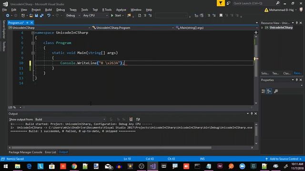Open the Analyze menu
Viewport: 305px width, 171px height.
121,9
